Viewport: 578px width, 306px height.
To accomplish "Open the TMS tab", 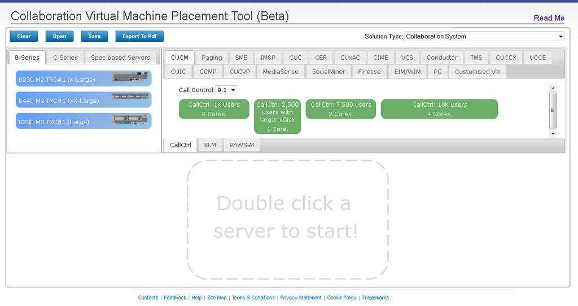I will tap(476, 58).
